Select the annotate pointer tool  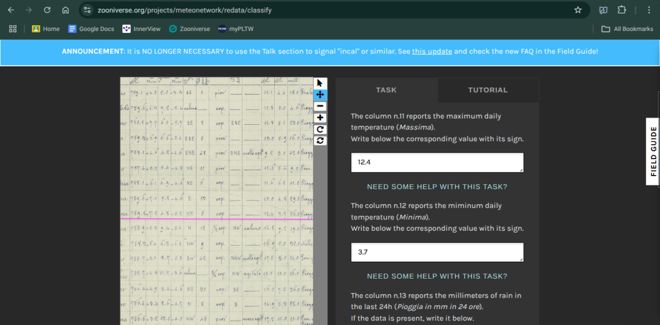(320, 83)
